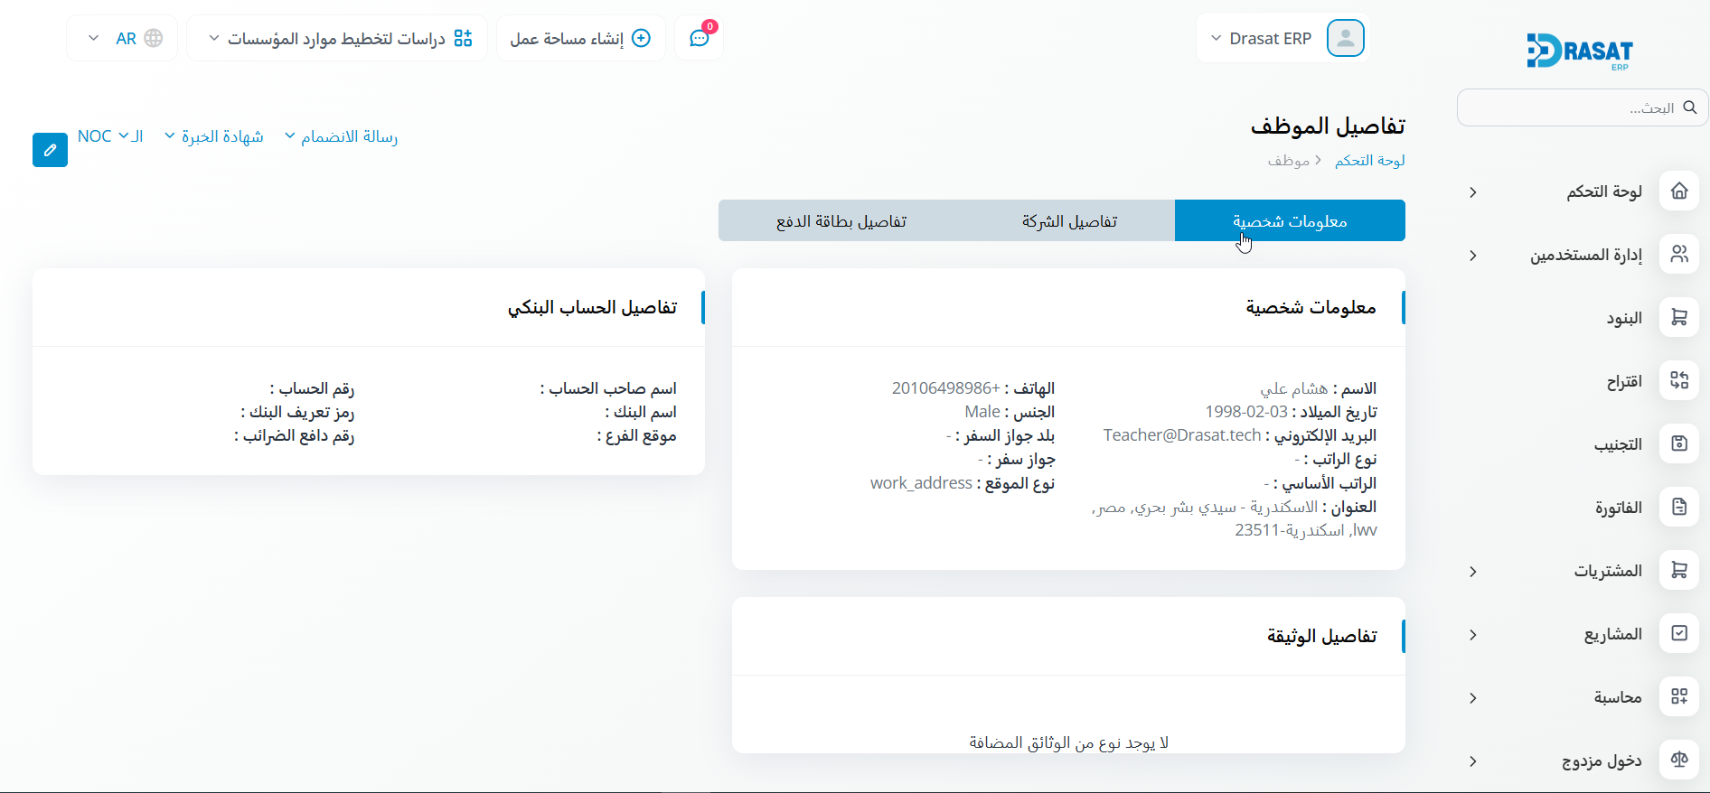Image resolution: width=1710 pixels, height=793 pixels.
Task: Click the لوحة التحكم breadcrumb link
Action: [x=1369, y=161]
